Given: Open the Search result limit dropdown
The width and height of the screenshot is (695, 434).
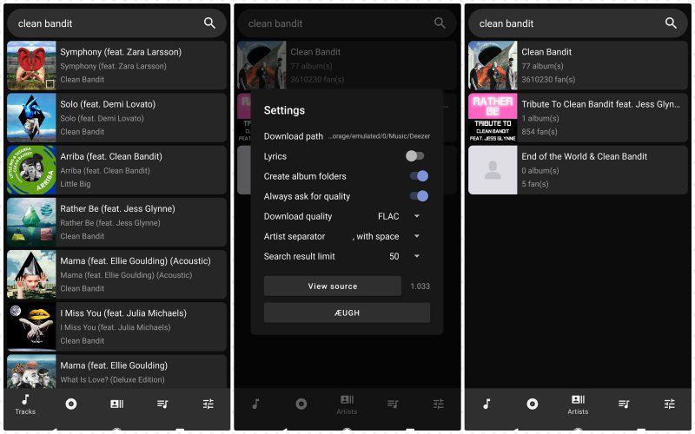Looking at the screenshot, I should [404, 256].
